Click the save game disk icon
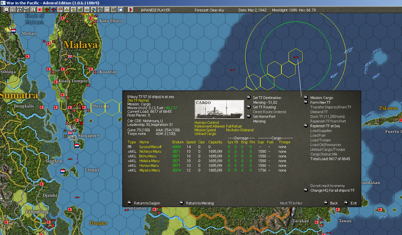Image resolution: width=402 pixels, height=235 pixels. point(6,10)
